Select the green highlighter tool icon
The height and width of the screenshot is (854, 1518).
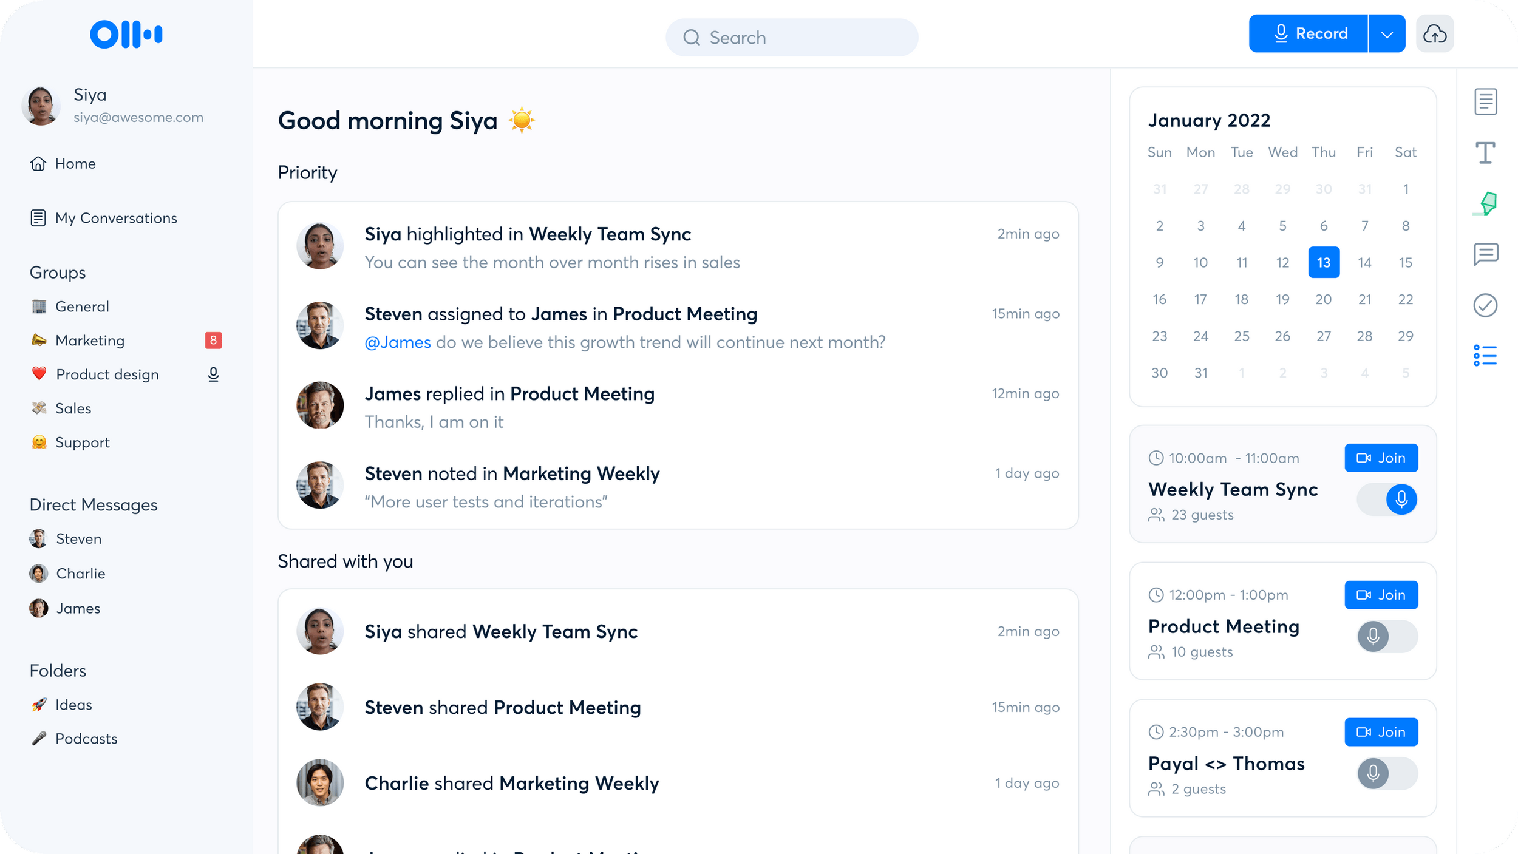1486,203
